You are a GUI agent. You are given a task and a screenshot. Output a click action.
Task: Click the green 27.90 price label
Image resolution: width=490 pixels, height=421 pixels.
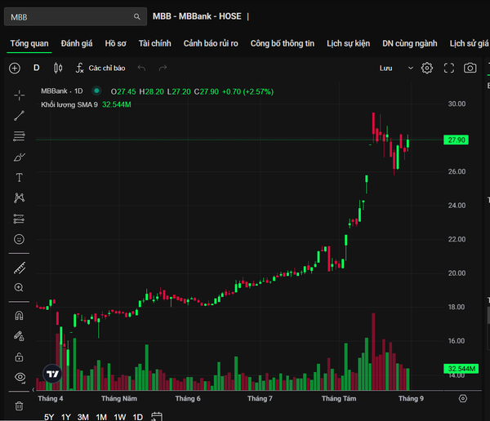pyautogui.click(x=457, y=140)
